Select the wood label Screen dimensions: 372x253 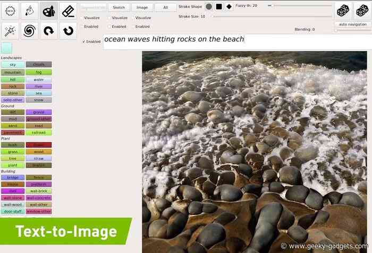(39, 152)
